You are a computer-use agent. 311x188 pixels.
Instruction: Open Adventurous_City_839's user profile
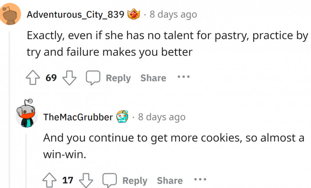(75, 15)
